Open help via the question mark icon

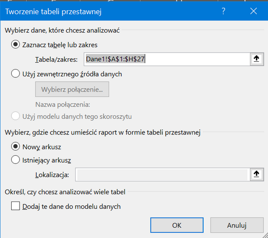click(x=223, y=11)
